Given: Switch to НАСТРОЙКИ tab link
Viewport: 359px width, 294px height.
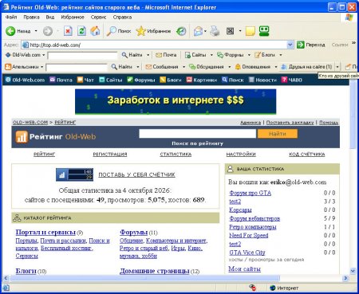Looking at the screenshot, I should point(241,155).
